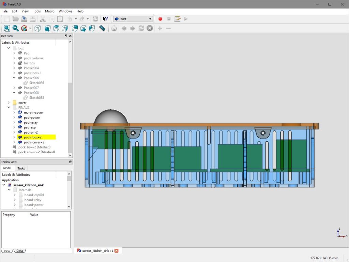Start macro recording with red circle
This screenshot has height=262, width=349.
(x=160, y=19)
